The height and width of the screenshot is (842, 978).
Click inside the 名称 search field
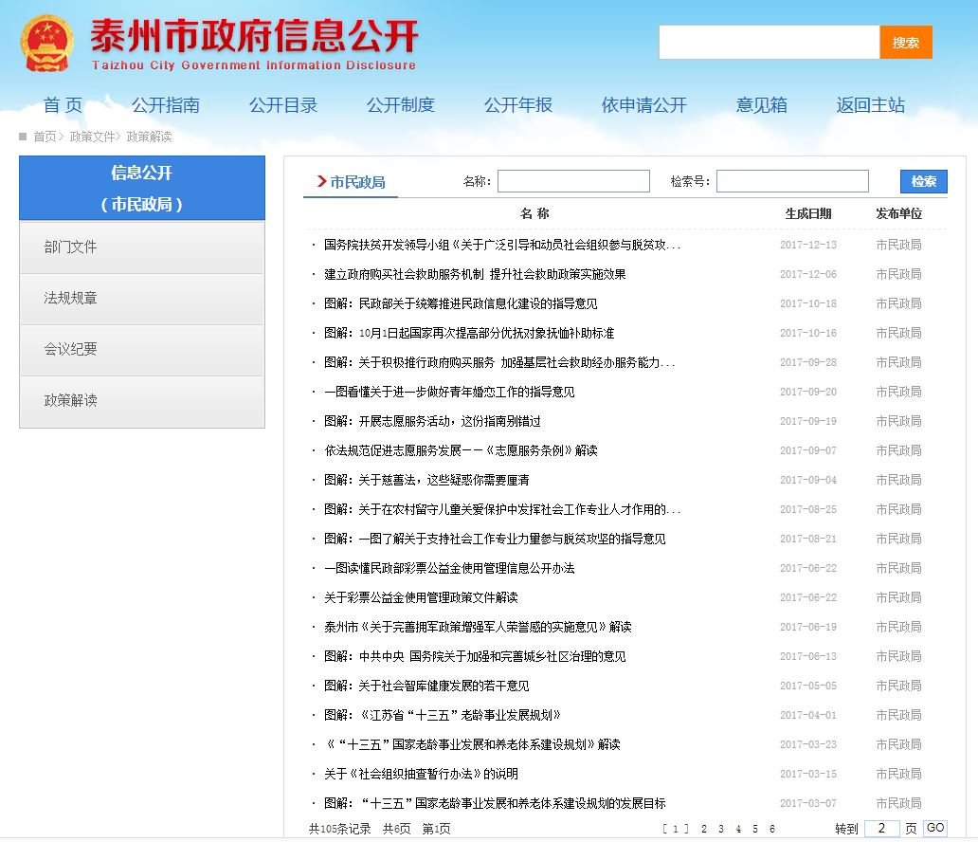pos(573,180)
